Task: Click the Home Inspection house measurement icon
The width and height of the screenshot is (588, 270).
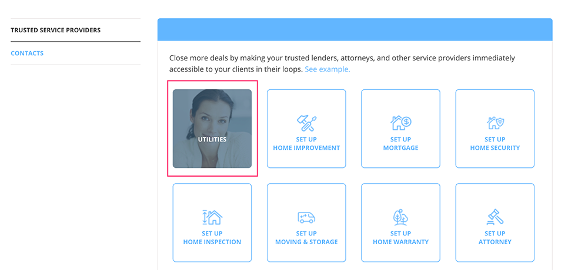Action: 212,217
